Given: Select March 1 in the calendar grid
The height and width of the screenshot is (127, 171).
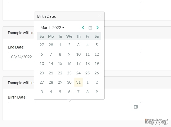Looking at the screenshot, I should (x=60, y=45).
